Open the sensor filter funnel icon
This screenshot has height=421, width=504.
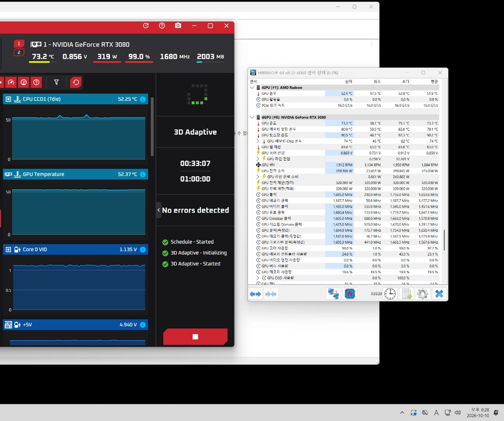(x=56, y=83)
